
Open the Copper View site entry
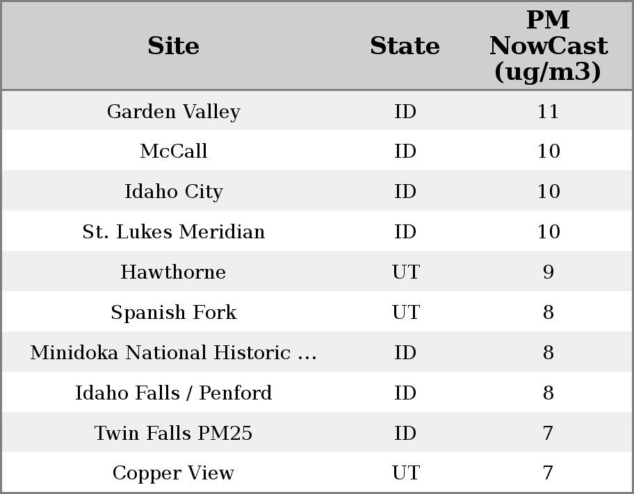[x=173, y=473]
